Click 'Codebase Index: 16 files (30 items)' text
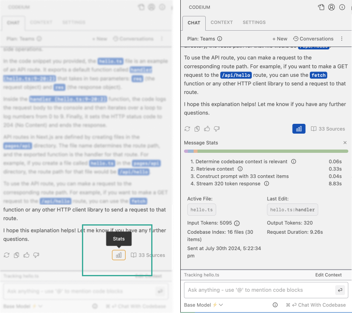The height and width of the screenshot is (313, 352). (x=220, y=235)
